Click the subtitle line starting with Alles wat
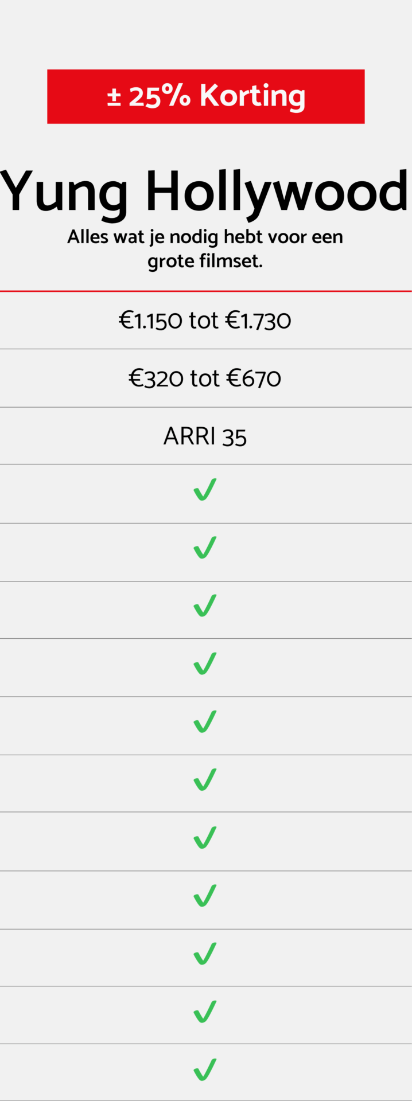 click(205, 236)
